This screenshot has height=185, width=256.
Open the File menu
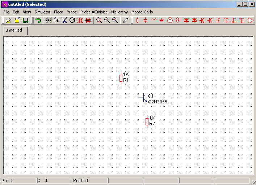6,12
